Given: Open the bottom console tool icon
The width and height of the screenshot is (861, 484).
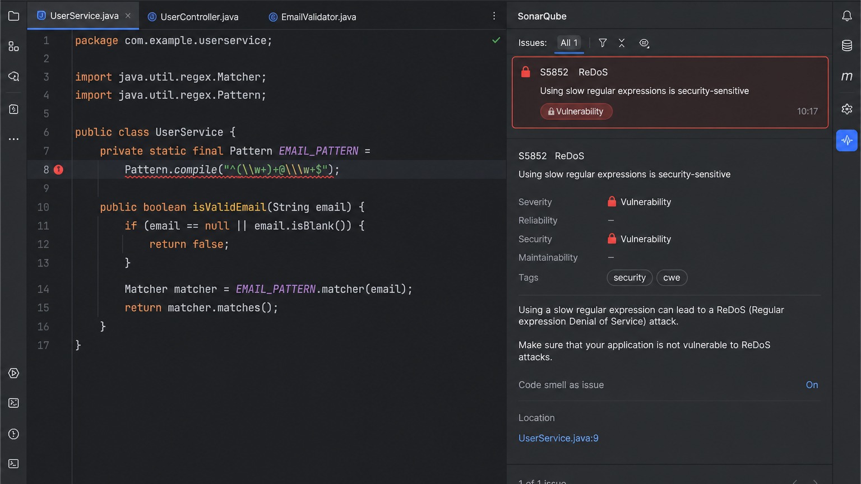Looking at the screenshot, I should tap(13, 464).
